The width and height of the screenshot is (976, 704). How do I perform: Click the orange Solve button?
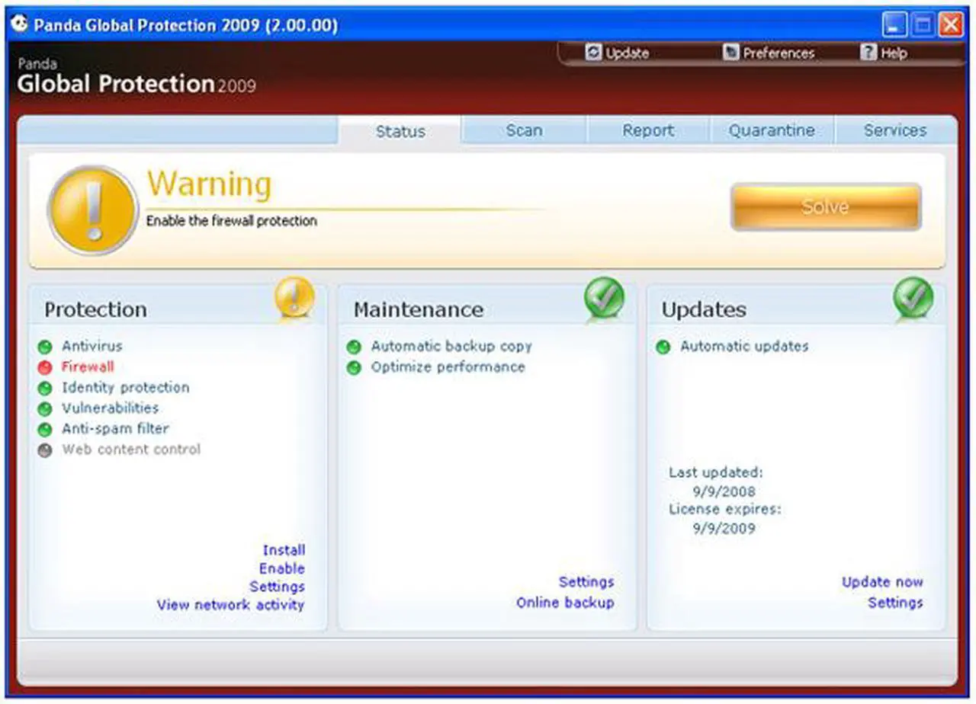coord(826,206)
